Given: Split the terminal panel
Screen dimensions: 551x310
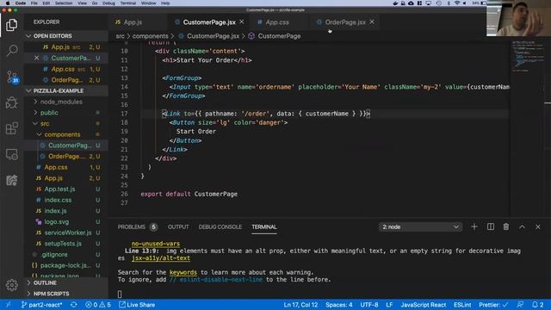Looking at the screenshot, I should coord(491,226).
